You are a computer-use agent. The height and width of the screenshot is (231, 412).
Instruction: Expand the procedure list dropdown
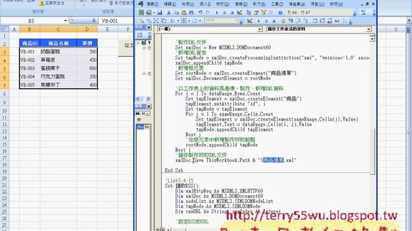tap(369, 30)
